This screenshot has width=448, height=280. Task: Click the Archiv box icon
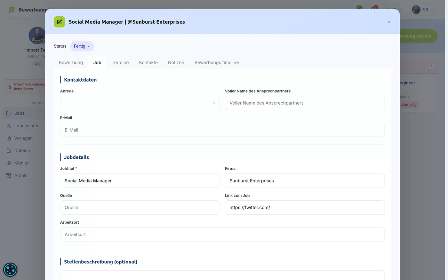coord(9,176)
